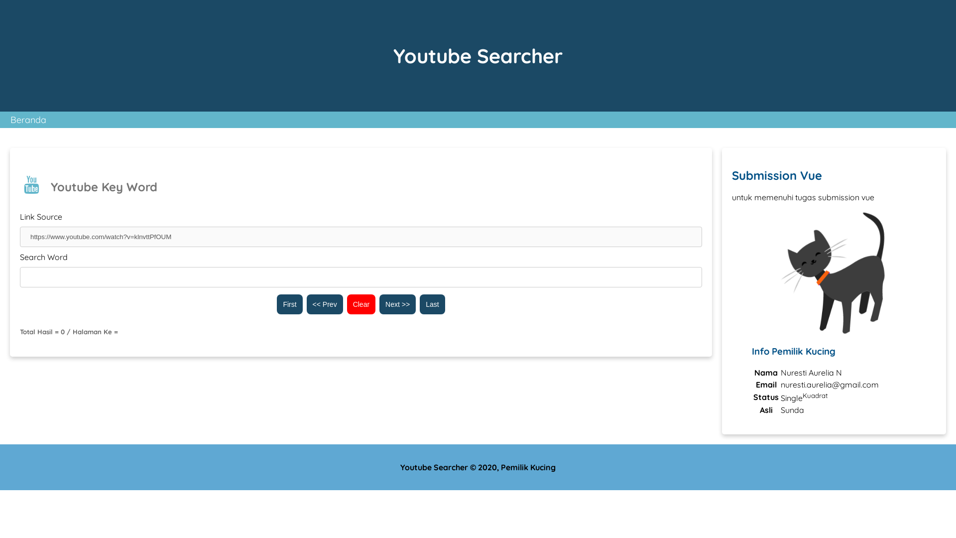
Task: Click the Submission Vue heading
Action: (x=777, y=176)
